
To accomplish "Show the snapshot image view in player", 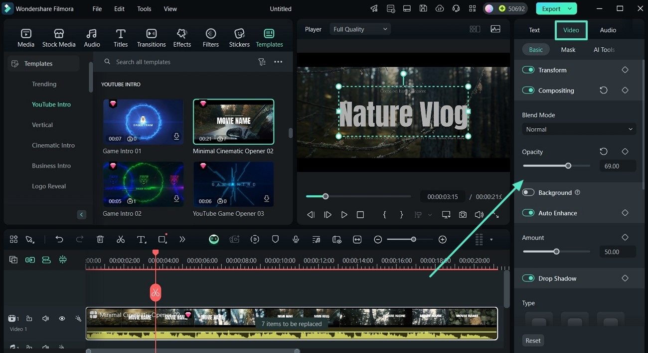I will (x=495, y=29).
